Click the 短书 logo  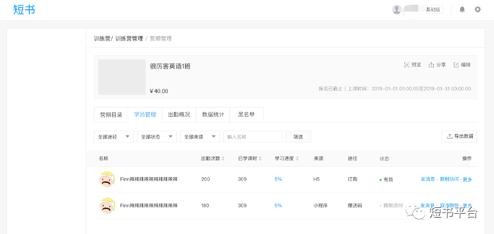coord(24,10)
